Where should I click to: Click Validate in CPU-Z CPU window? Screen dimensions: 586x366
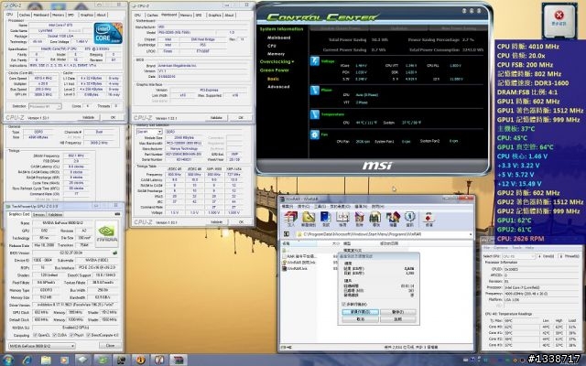click(88, 117)
